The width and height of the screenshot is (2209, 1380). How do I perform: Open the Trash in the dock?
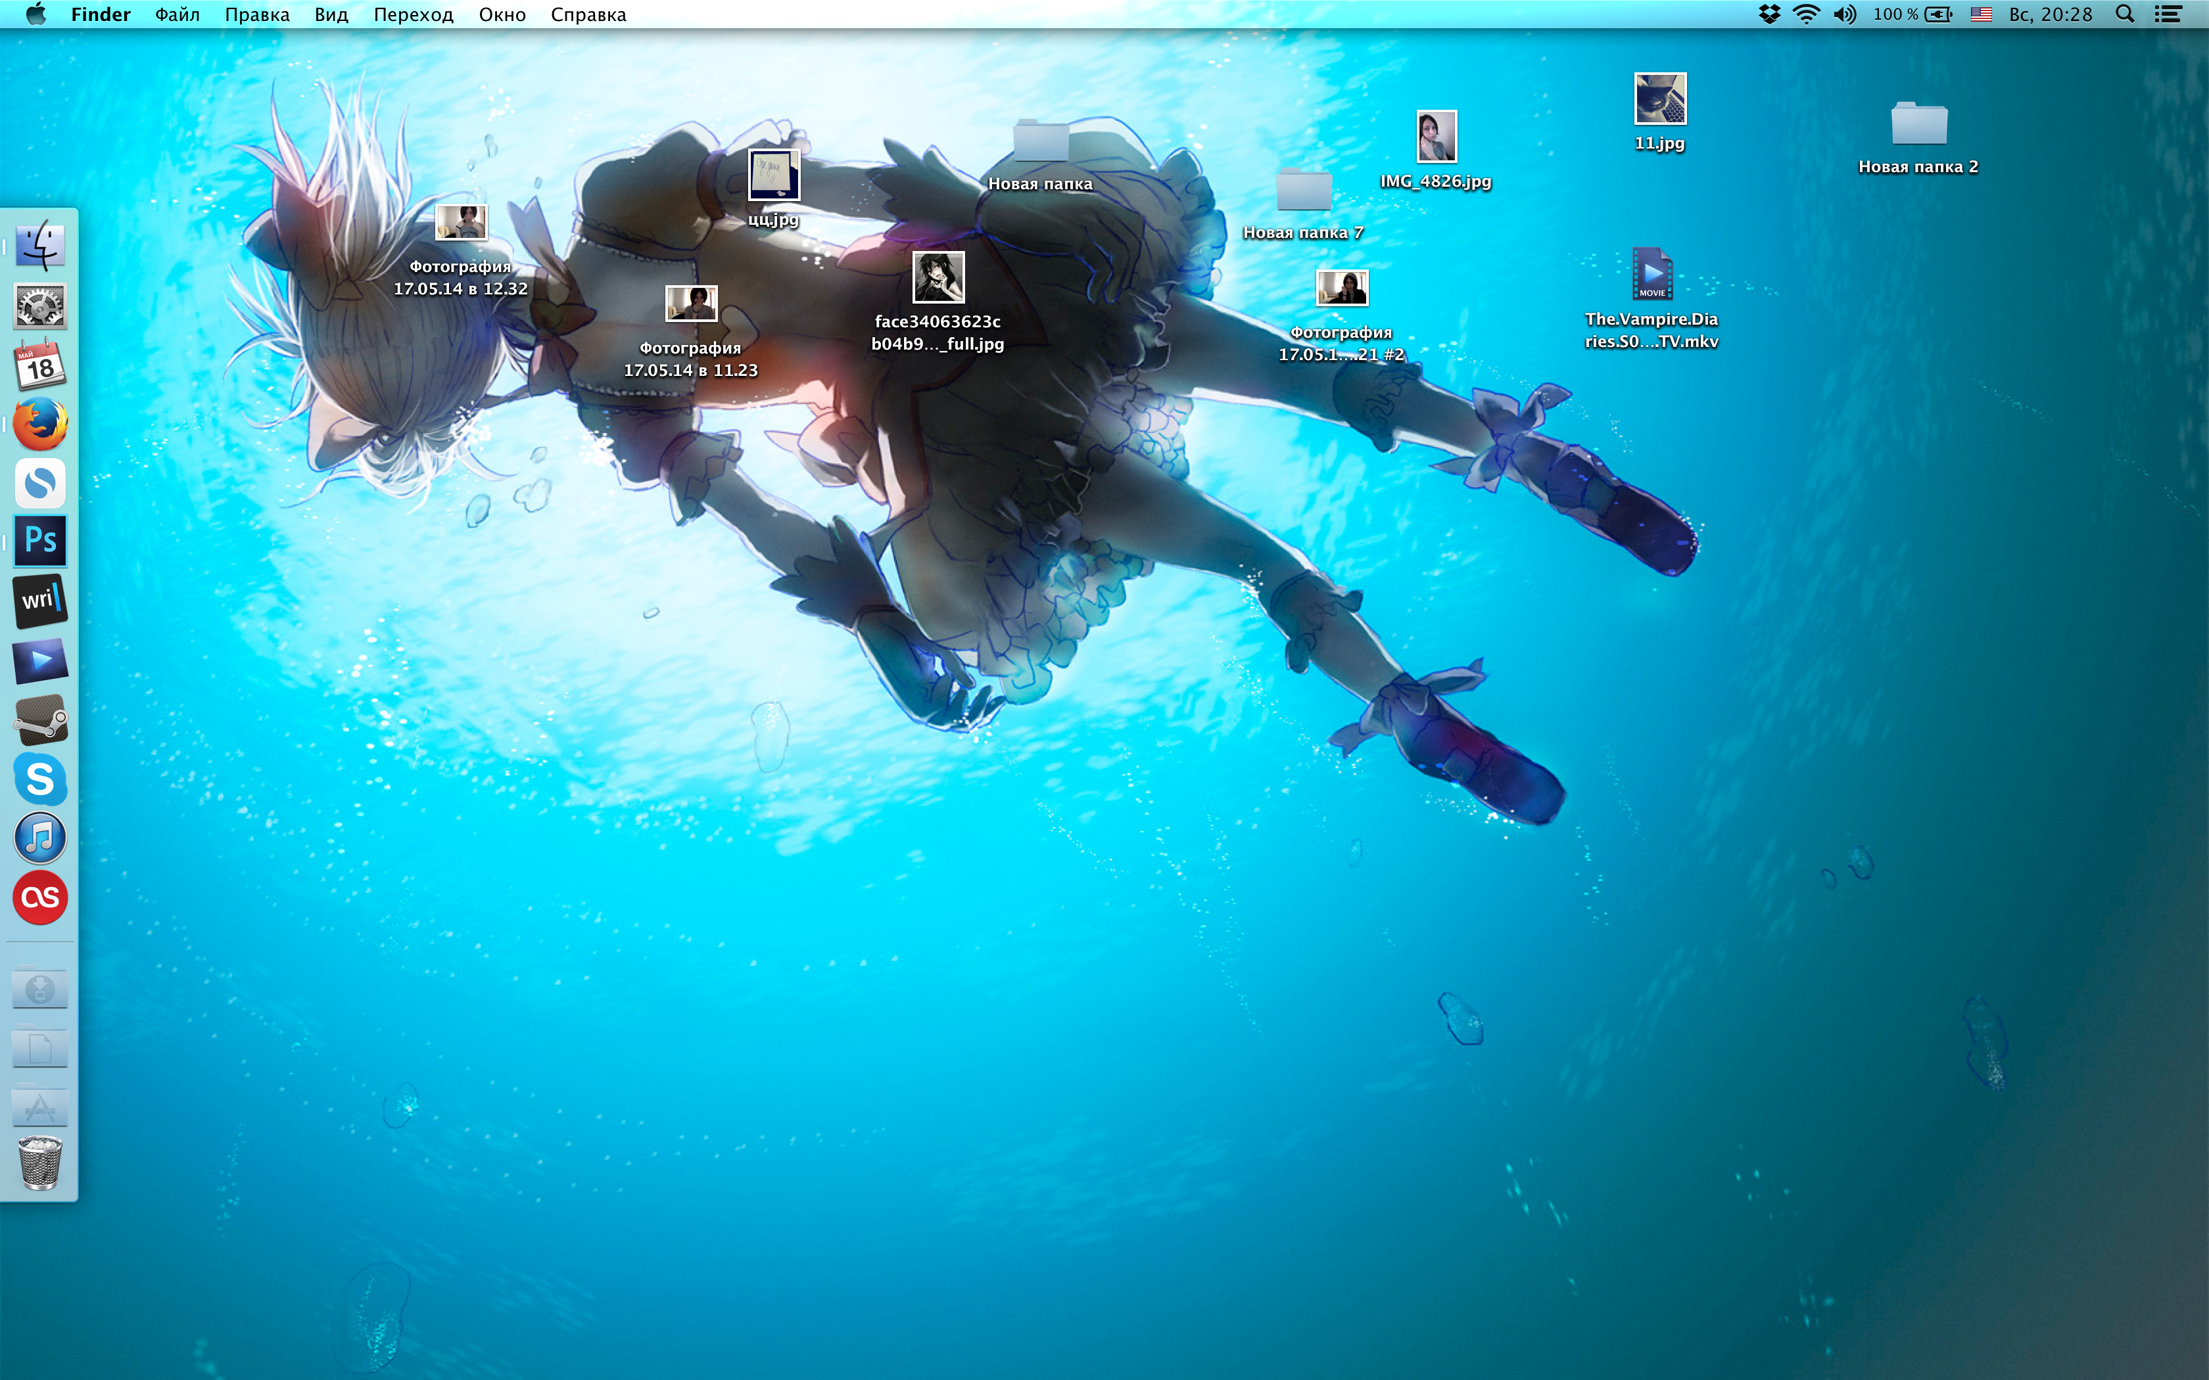tap(40, 1162)
